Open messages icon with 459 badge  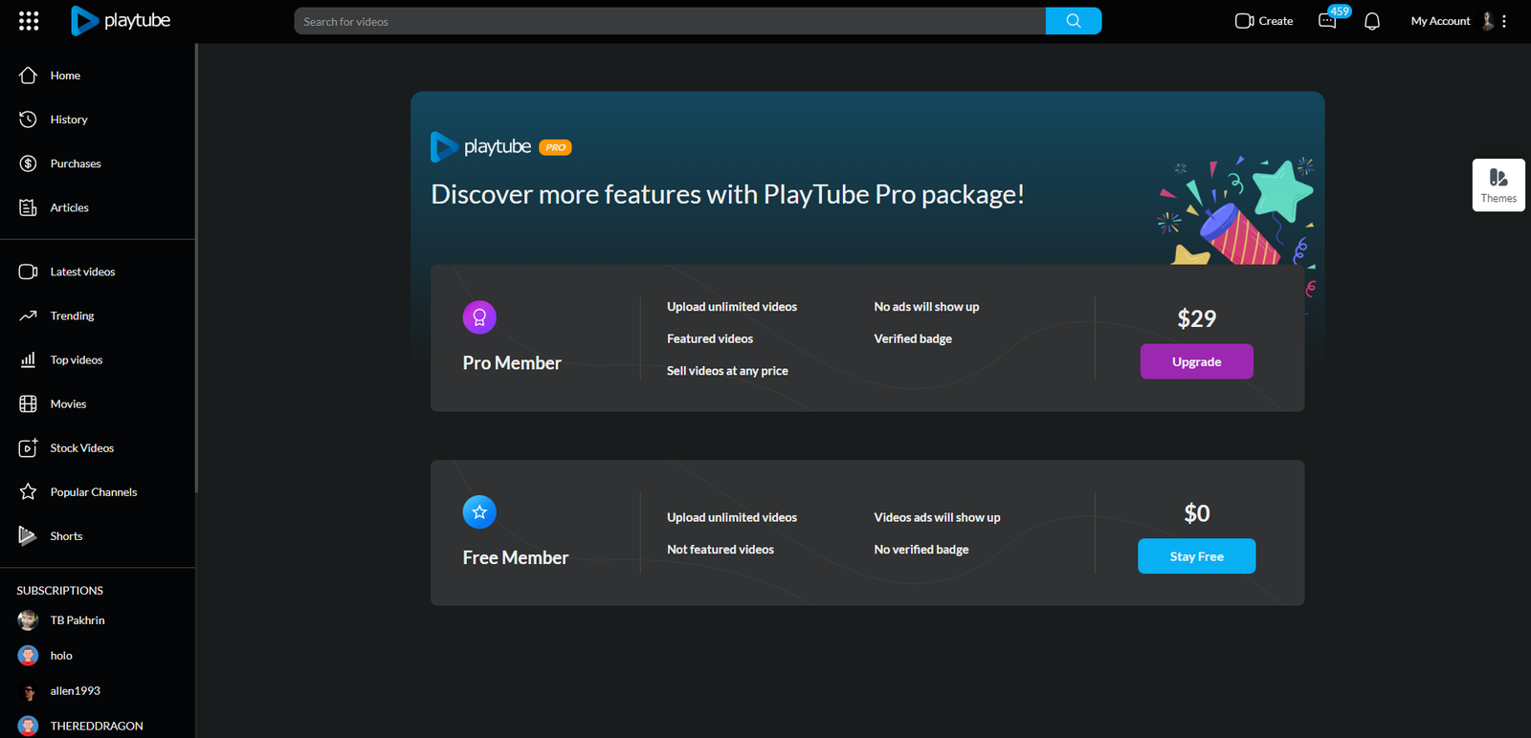click(x=1327, y=21)
